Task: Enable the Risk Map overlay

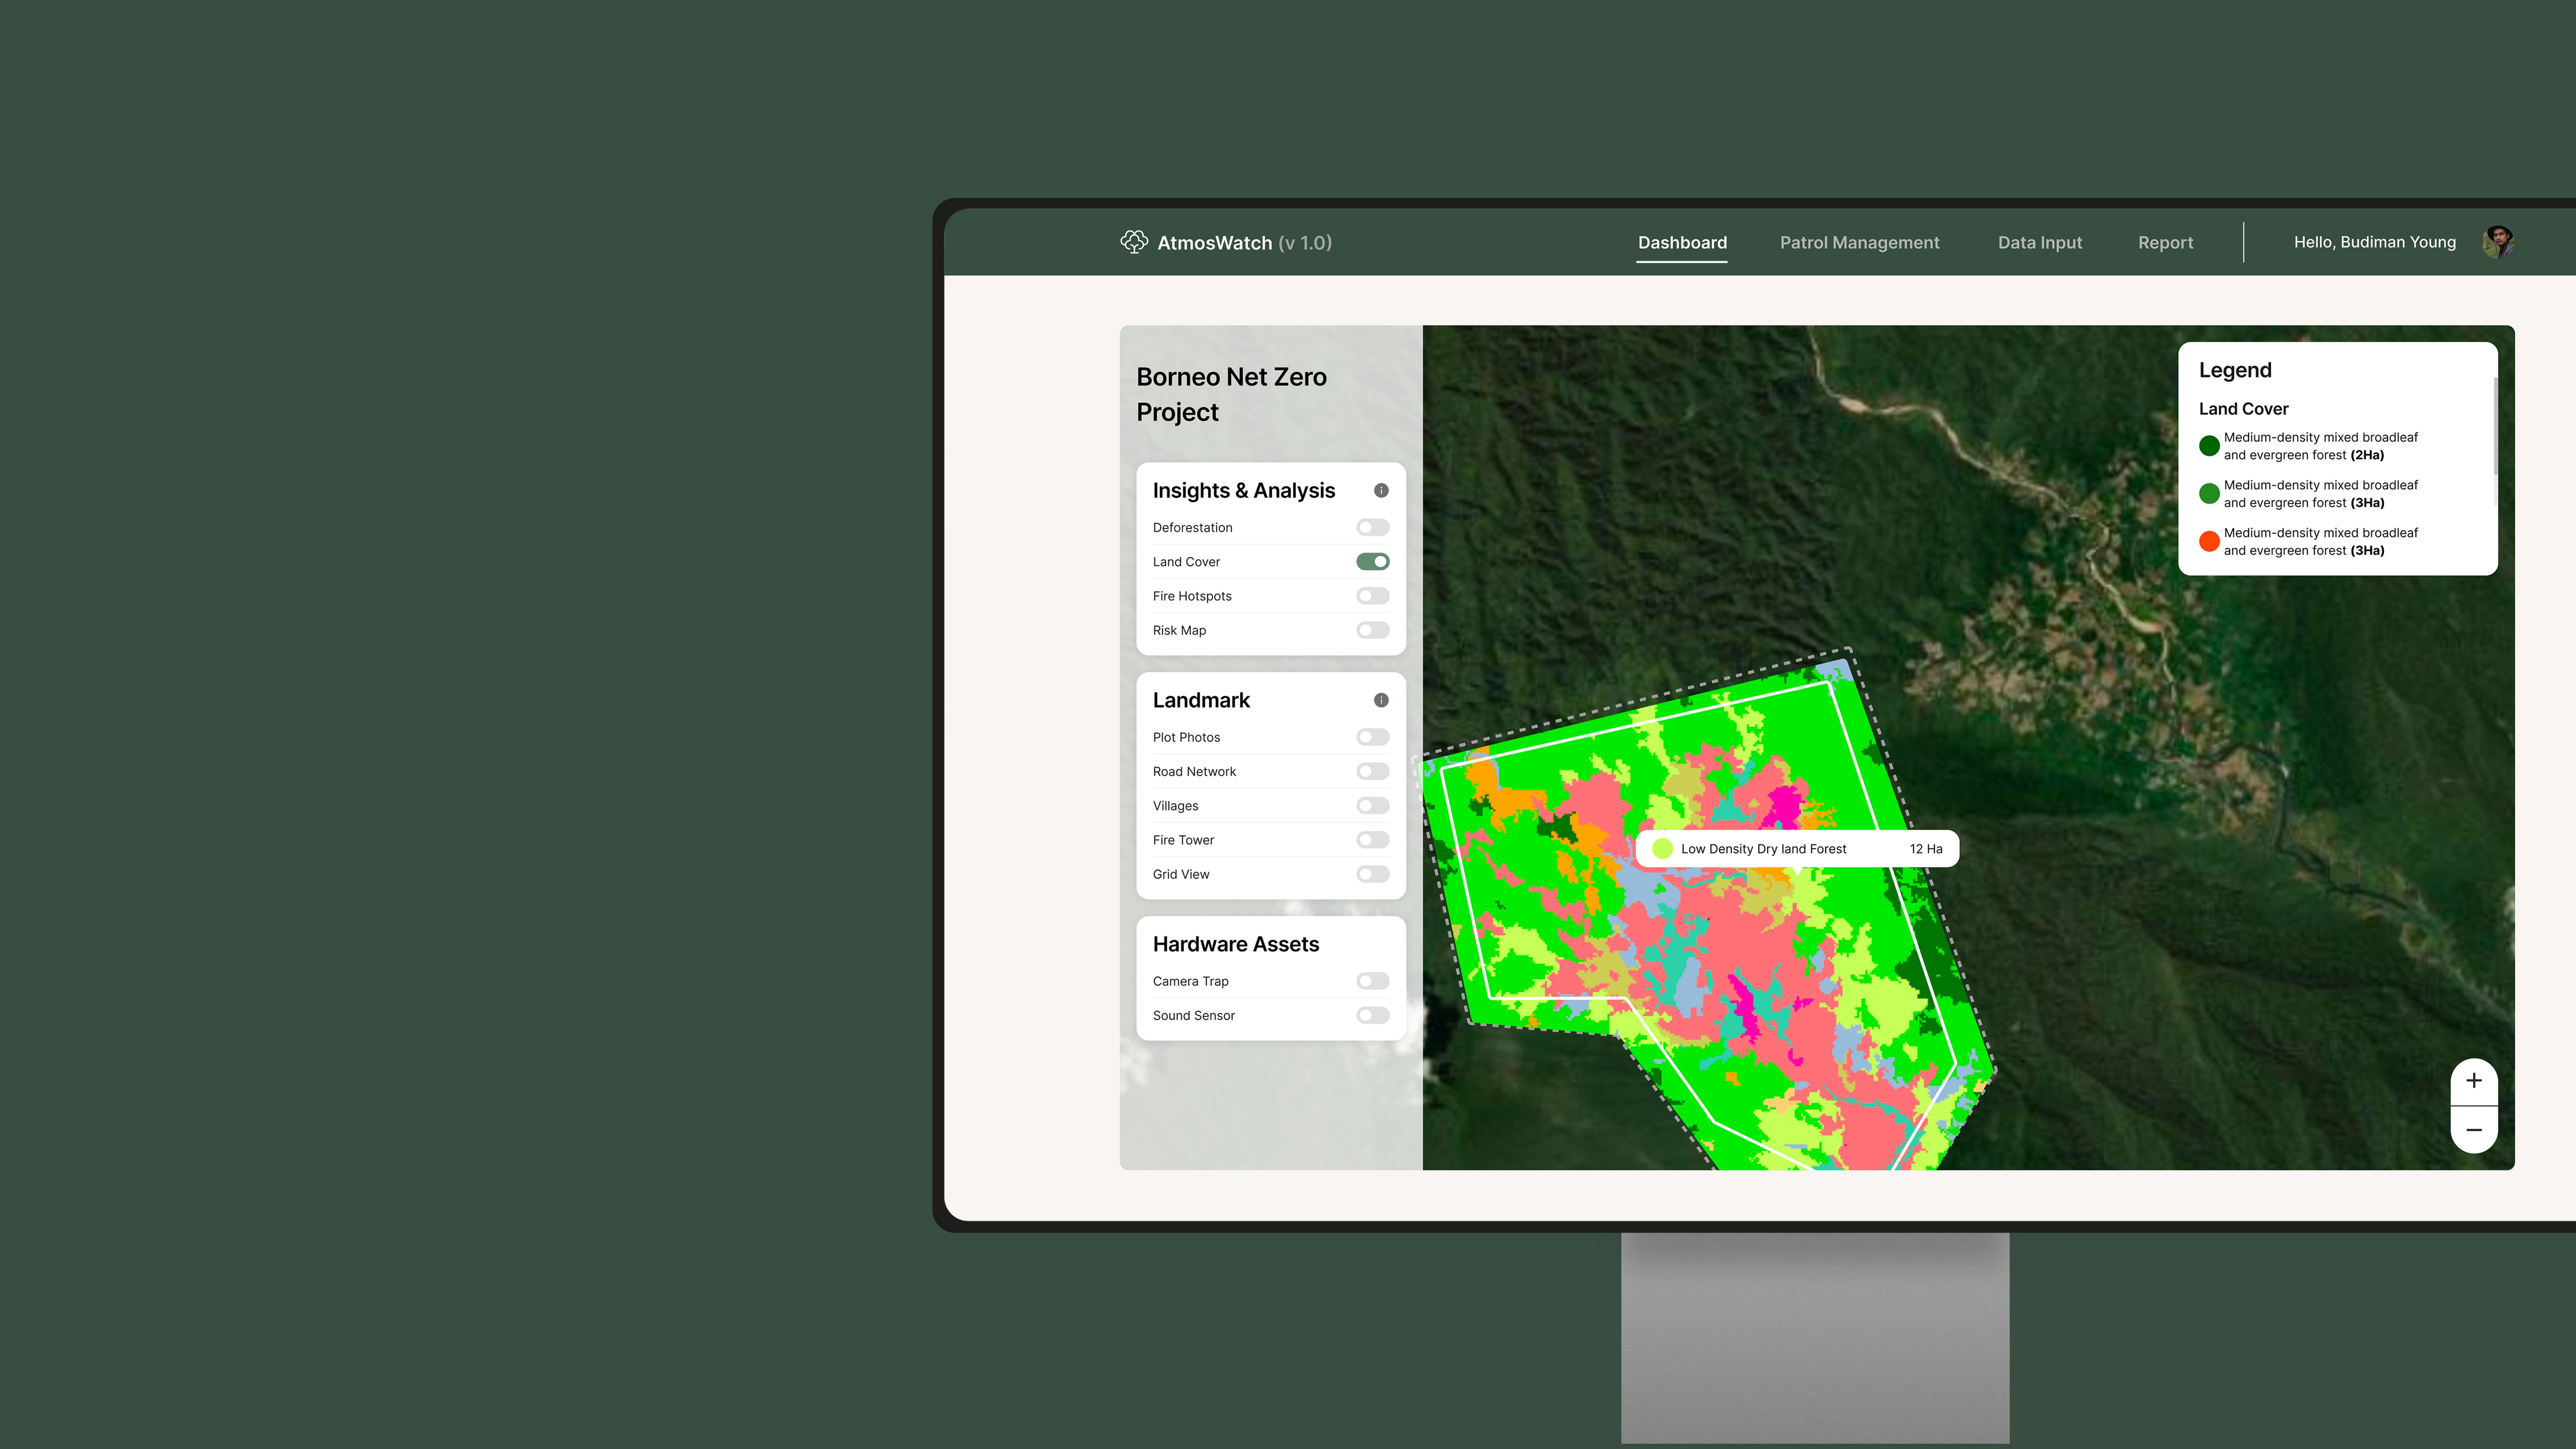Action: coord(1373,630)
